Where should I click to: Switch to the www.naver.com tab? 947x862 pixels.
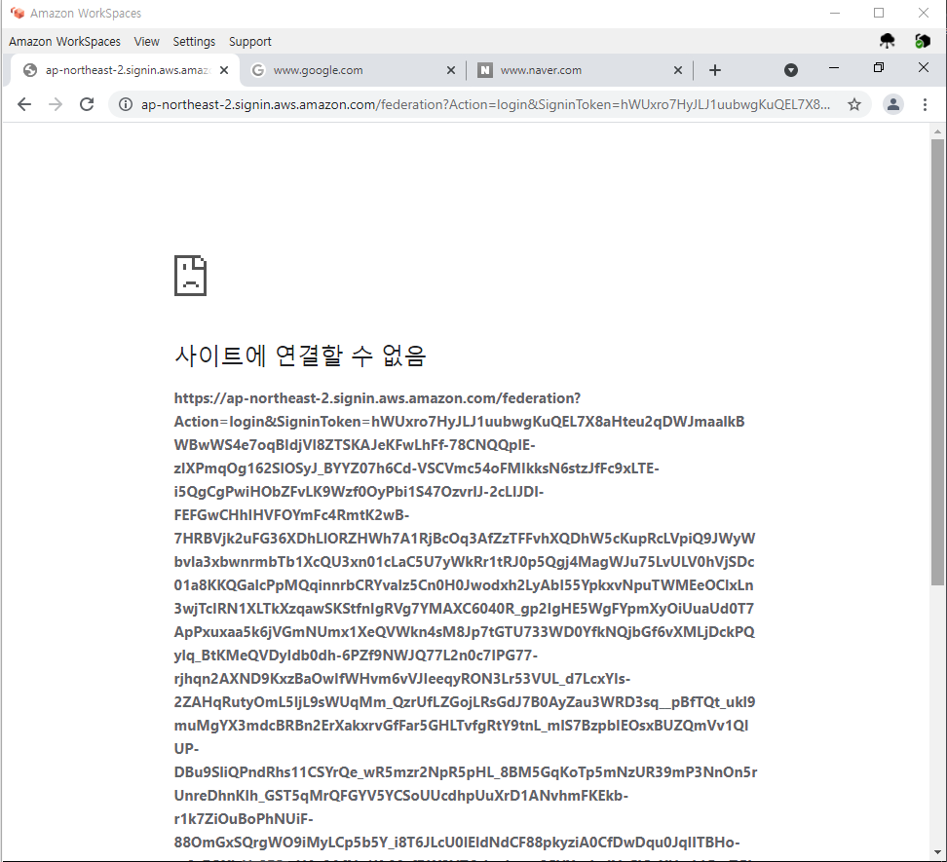click(x=579, y=70)
